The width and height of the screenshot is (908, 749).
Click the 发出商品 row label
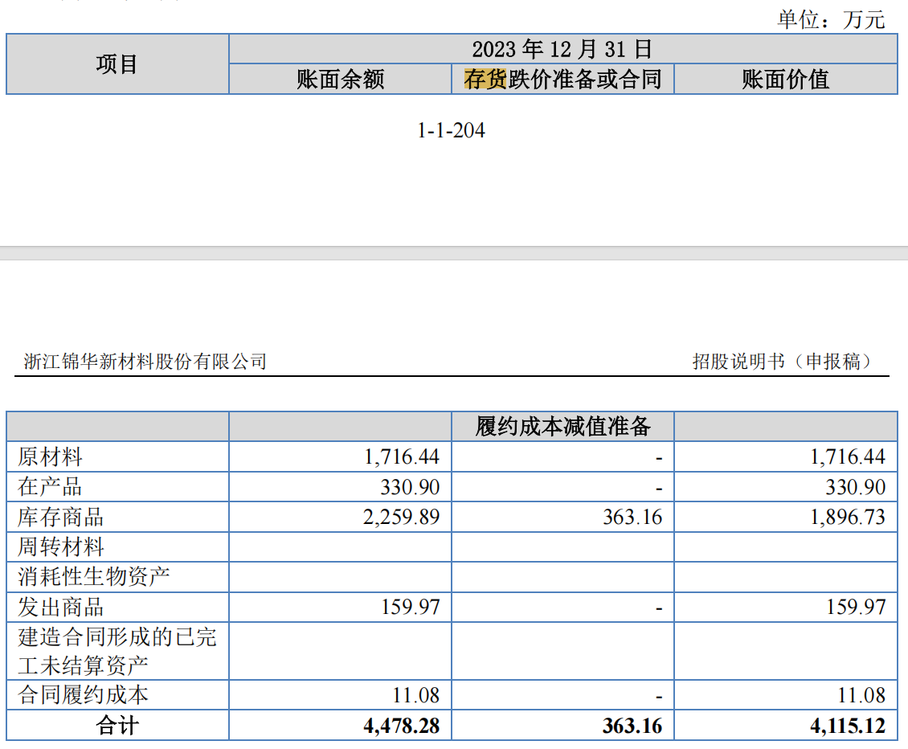61,607
